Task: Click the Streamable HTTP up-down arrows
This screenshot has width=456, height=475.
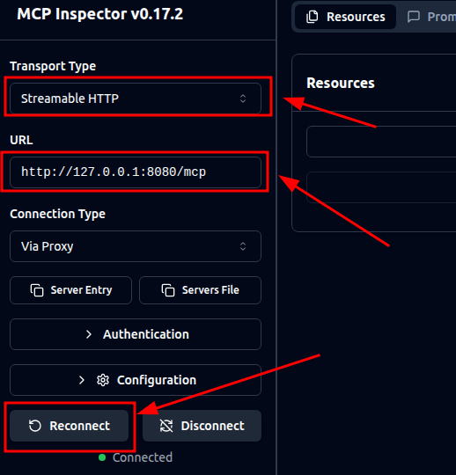Action: tap(243, 99)
